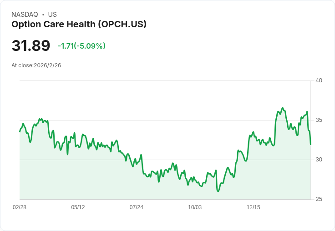Screen dimensions: 335x231
Task: Jump to the 07/24 date marker
Action: [x=136, y=207]
